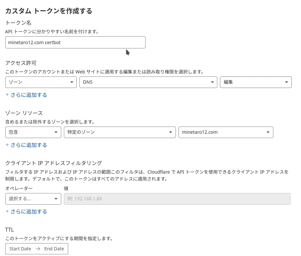
Task: Click さらに追加する under ゾーン リソース
Action: 26,145
